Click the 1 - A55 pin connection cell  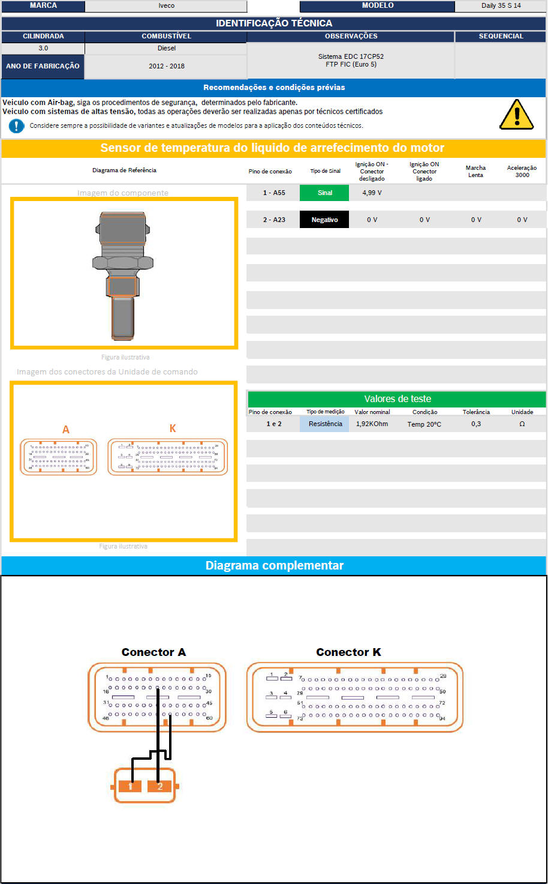point(273,193)
